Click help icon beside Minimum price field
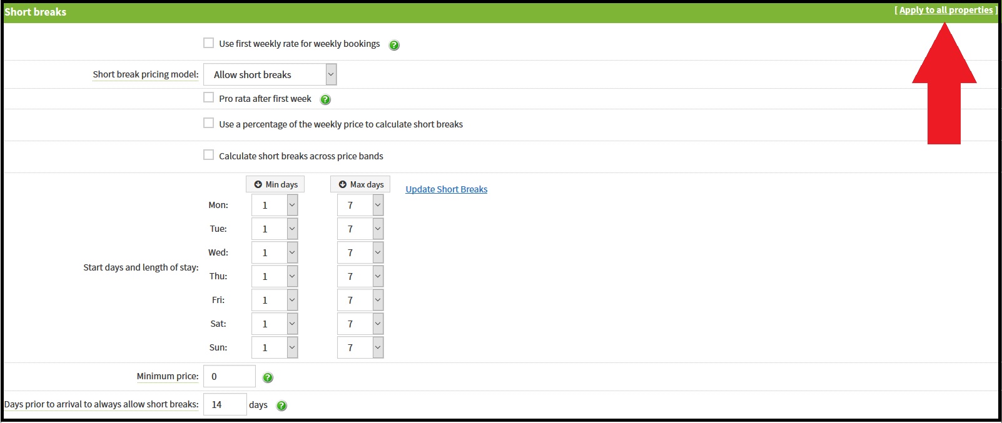This screenshot has height=423, width=1002. click(x=268, y=377)
